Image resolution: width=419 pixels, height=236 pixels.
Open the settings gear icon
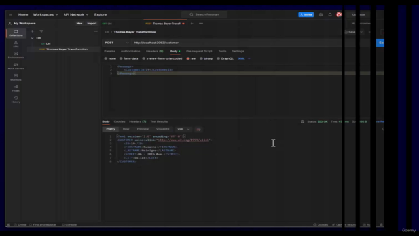[x=321, y=14]
